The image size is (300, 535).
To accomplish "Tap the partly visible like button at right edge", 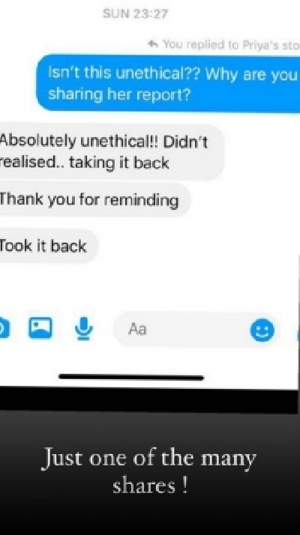I will tap(298, 331).
